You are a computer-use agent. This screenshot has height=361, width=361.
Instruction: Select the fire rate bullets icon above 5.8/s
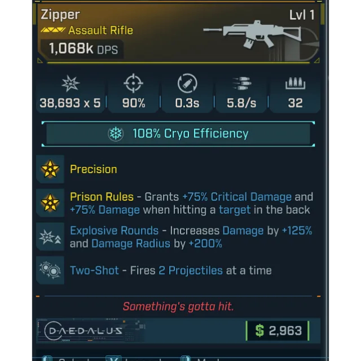pos(242,83)
